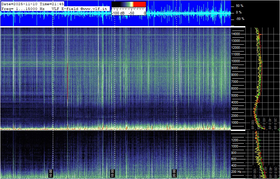Click the Freq= 1...15000 Hz label
Screen dimensions: 280x179
point(23,8)
